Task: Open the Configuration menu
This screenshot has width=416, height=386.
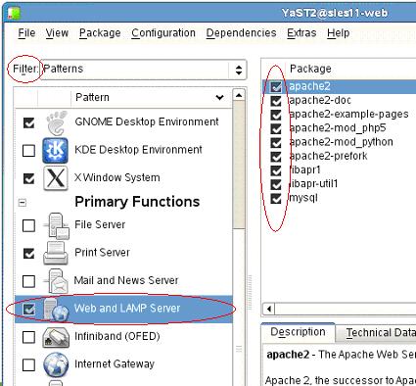Action: point(163,33)
